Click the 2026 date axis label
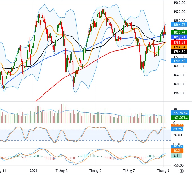This screenshot has width=192, height=175. pos(34,170)
